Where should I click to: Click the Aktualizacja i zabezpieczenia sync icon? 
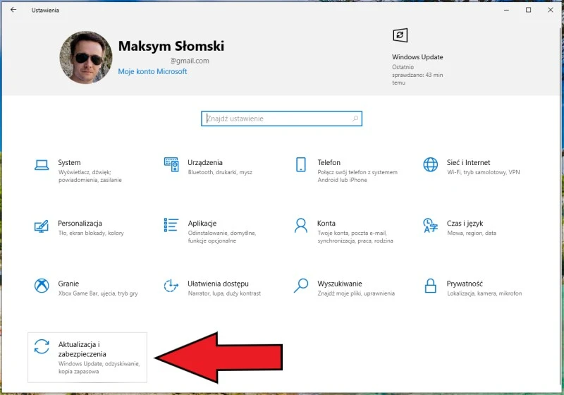pyautogui.click(x=42, y=346)
